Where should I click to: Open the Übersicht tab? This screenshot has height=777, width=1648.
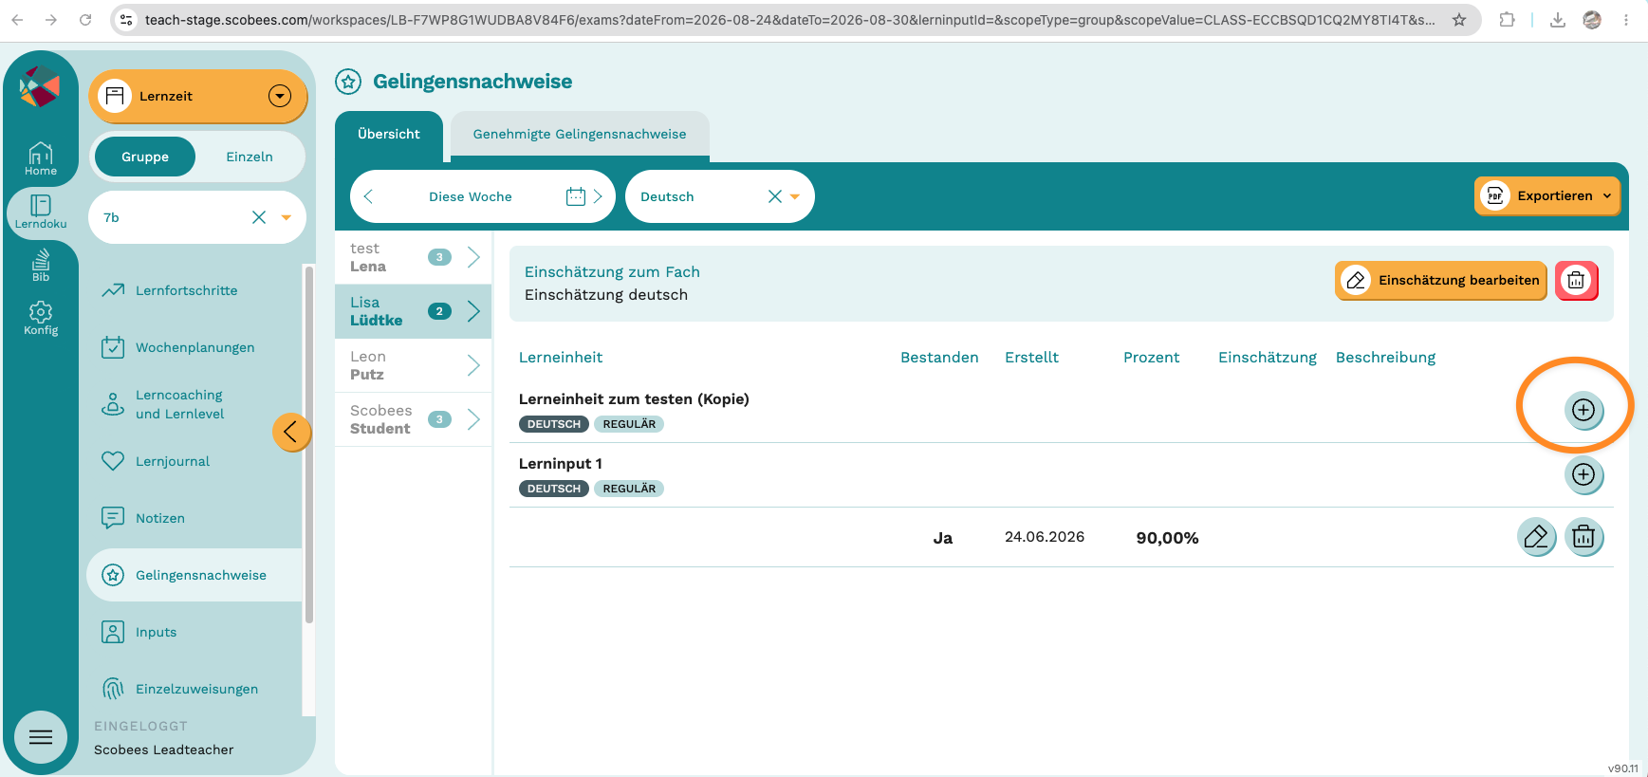389,134
